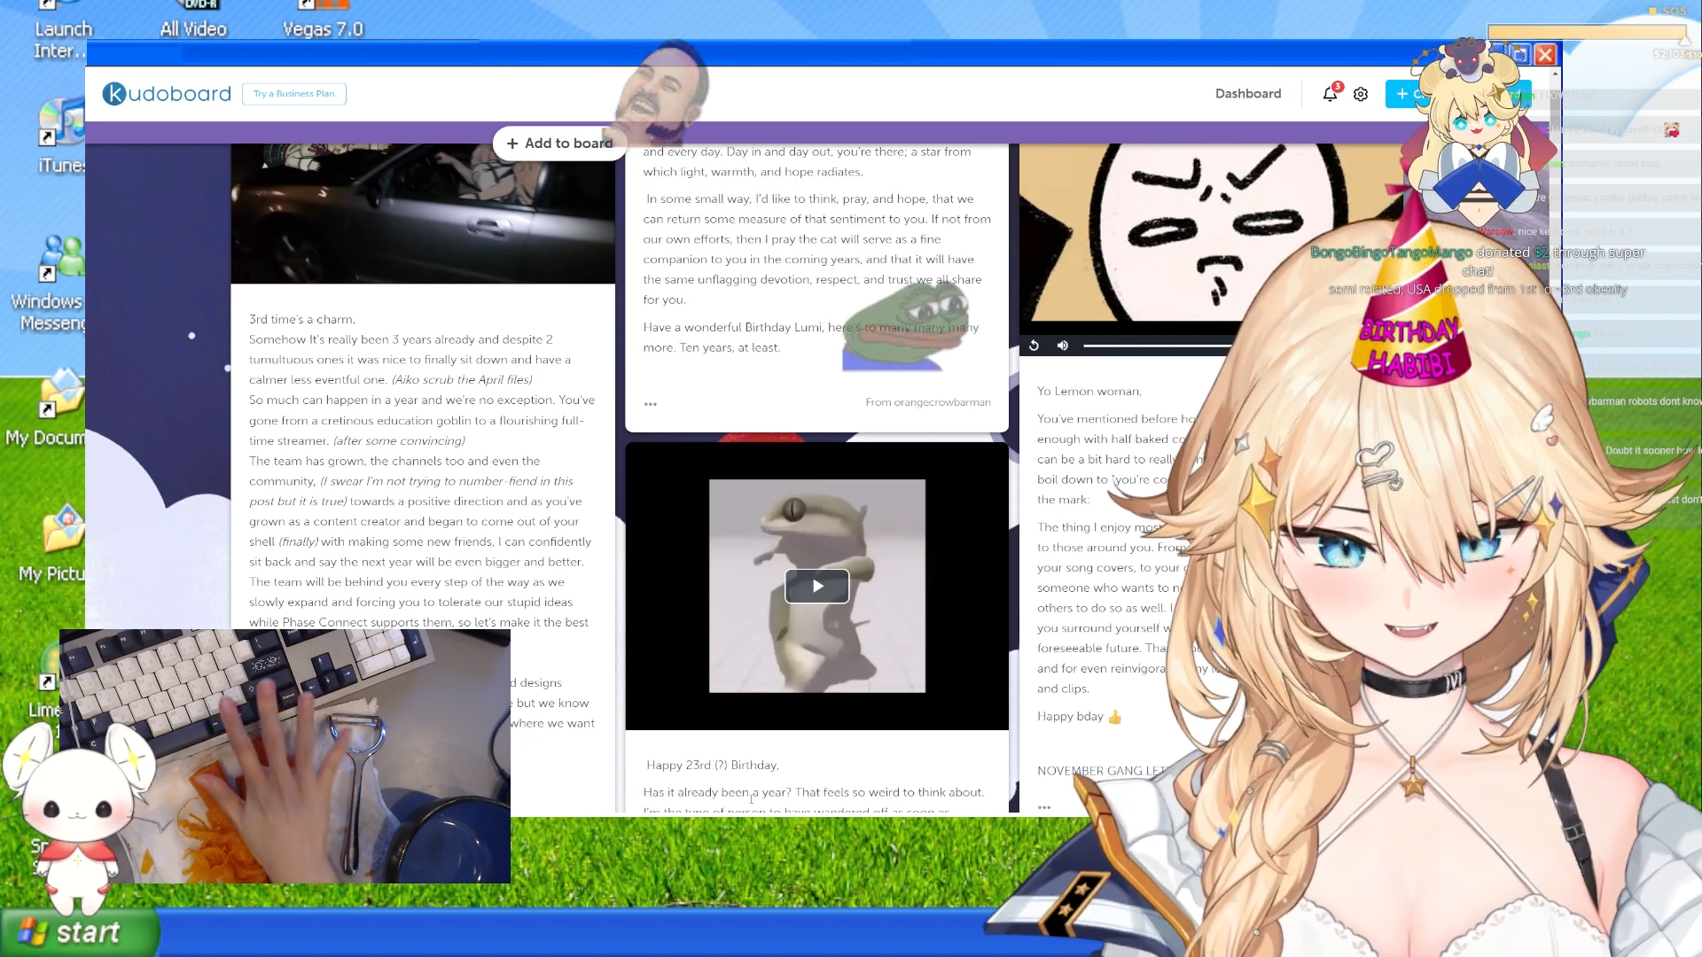Open the settings gear icon
This screenshot has width=1702, height=957.
[1361, 94]
